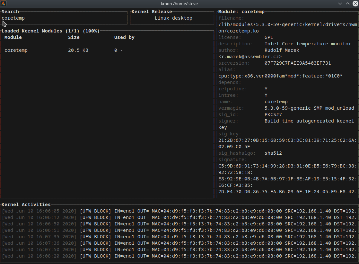
Task: Select the coretemp module row
Action: 107,50
